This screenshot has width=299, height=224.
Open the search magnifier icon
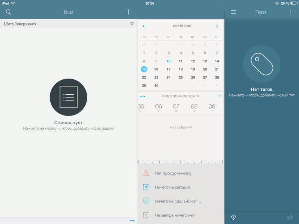pyautogui.click(x=8, y=12)
